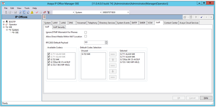Screen dimensions: 216x107
Task: Decrease RFC2833 Default Payload value
Action: click(106, 43)
